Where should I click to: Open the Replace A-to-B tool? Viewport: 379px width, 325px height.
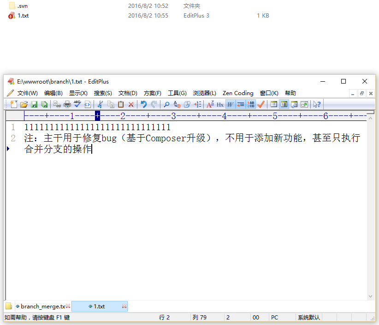pos(177,104)
